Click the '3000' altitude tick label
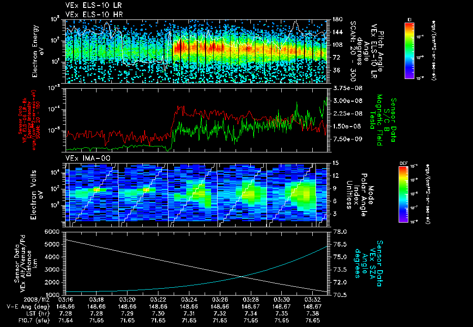Image resolution: width=473 pixels, height=327 pixels. [52, 270]
